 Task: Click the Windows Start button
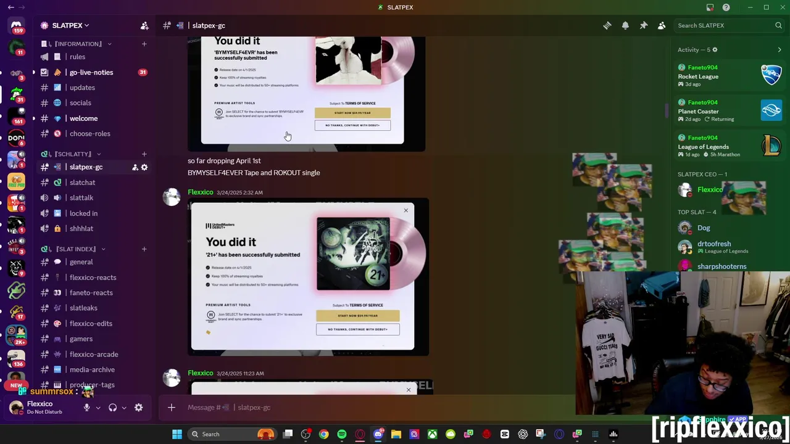(177, 434)
